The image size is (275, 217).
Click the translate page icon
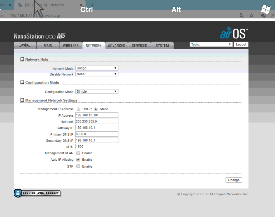click(242, 15)
